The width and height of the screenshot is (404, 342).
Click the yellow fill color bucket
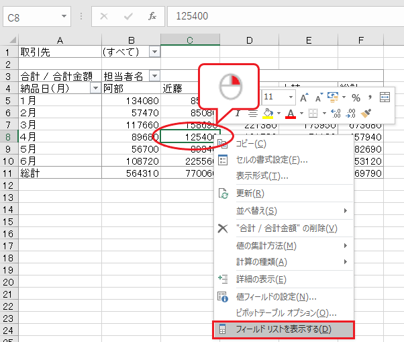[x=268, y=114]
